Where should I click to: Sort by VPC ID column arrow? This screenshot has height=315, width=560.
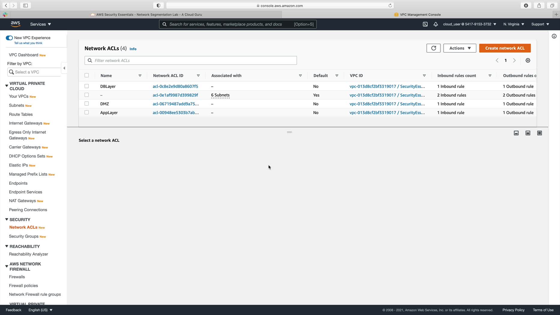tap(424, 76)
